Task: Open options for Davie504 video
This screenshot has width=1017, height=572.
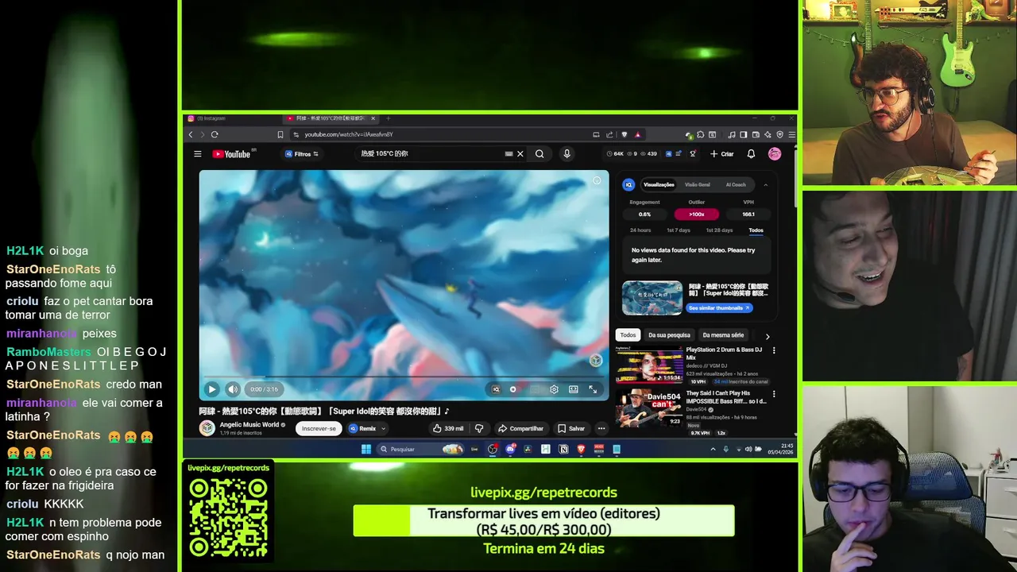Action: click(774, 394)
